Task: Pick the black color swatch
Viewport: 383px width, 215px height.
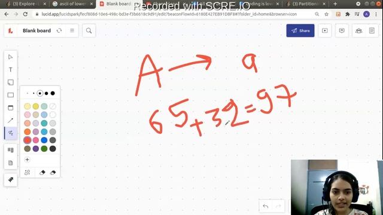Action: point(53,149)
